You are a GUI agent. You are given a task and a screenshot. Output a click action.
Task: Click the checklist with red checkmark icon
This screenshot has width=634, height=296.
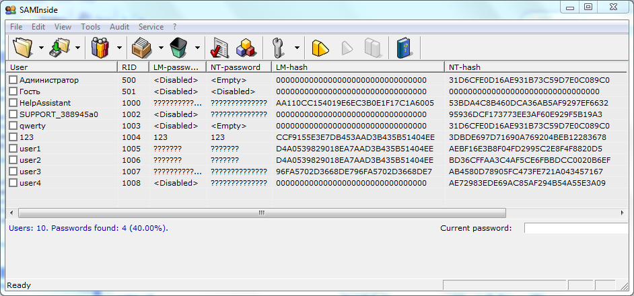point(219,48)
